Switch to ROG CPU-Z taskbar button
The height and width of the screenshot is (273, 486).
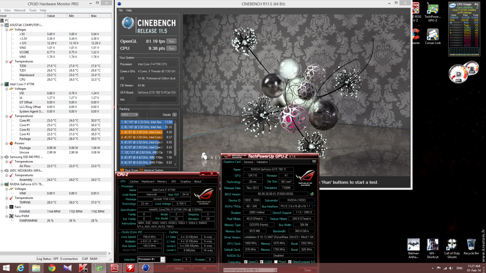[115, 268]
